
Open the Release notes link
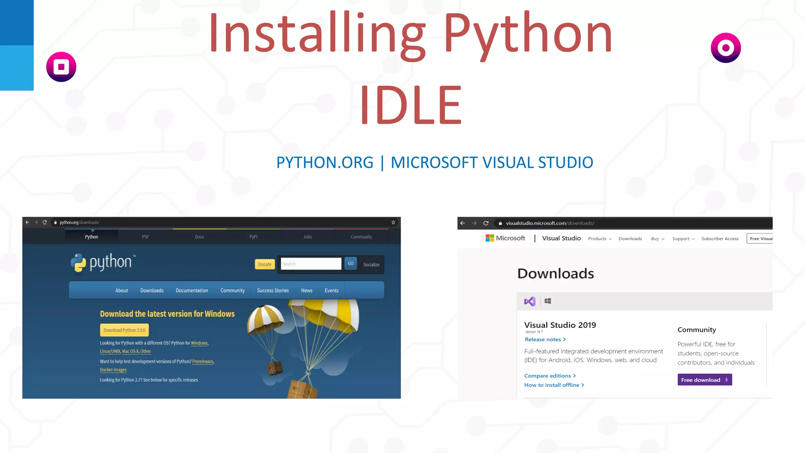[545, 339]
